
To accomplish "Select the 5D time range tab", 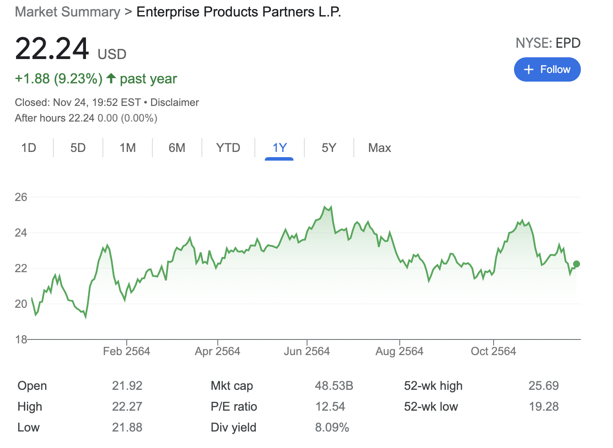I will pos(78,148).
